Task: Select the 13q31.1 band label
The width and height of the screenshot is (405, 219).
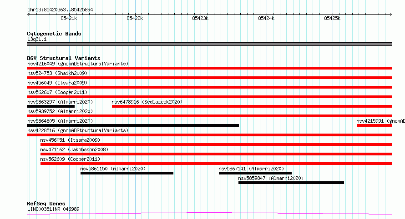Action: pyautogui.click(x=37, y=39)
